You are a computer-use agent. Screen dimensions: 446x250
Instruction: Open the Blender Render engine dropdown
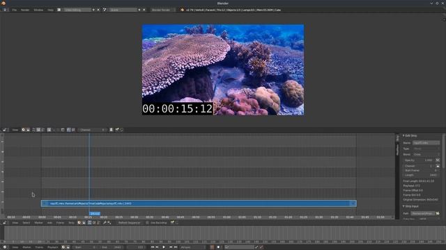[x=163, y=10]
